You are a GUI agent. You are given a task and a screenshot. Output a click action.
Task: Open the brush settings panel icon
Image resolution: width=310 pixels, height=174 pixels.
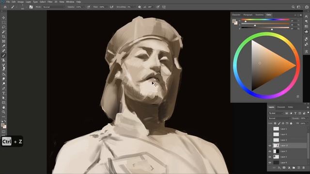coord(31,7)
